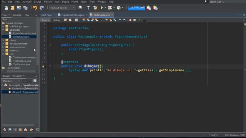Click the Next Bookmark icon
The width and height of the screenshot is (246, 138).
point(111,20)
